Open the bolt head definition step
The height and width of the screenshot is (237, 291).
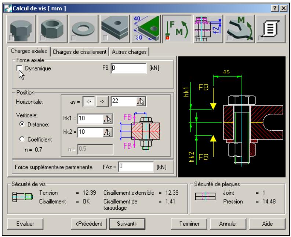click(21, 29)
